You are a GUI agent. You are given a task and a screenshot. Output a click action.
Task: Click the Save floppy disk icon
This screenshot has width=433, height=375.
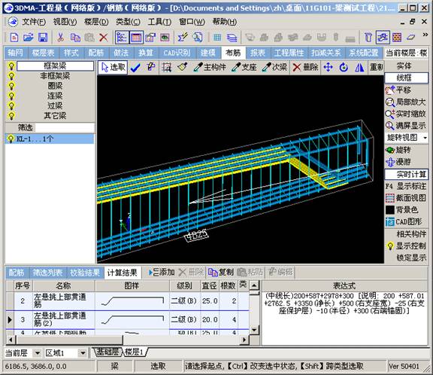[x=43, y=37]
